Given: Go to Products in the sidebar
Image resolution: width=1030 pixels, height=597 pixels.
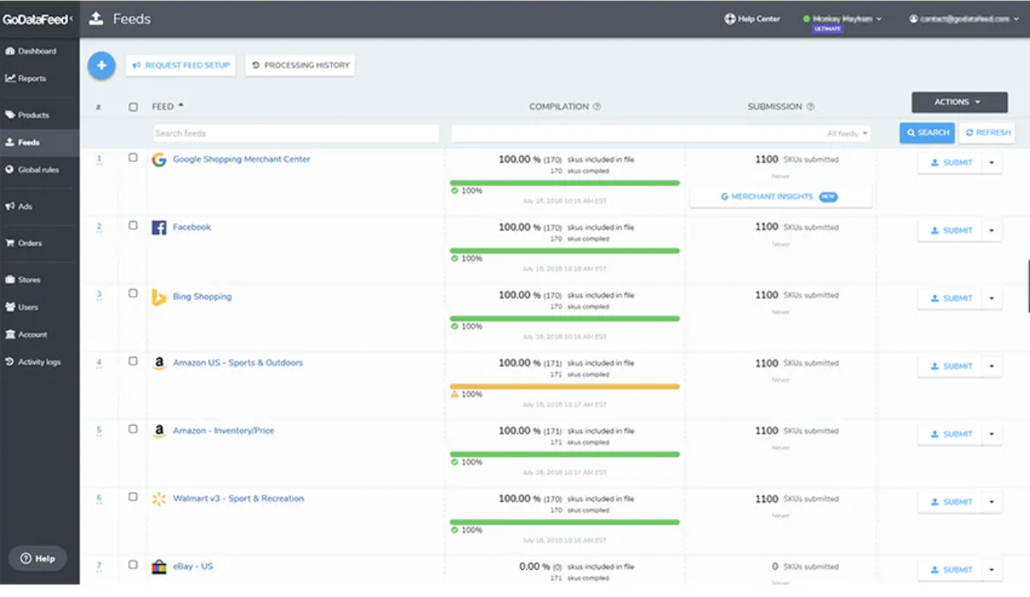Looking at the screenshot, I should (x=27, y=114).
